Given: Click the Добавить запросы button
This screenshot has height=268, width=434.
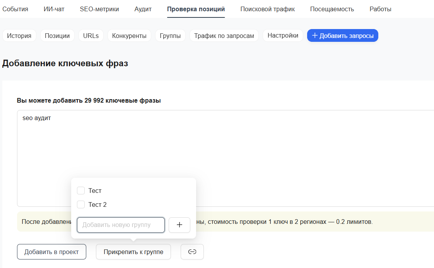Looking at the screenshot, I should (342, 36).
